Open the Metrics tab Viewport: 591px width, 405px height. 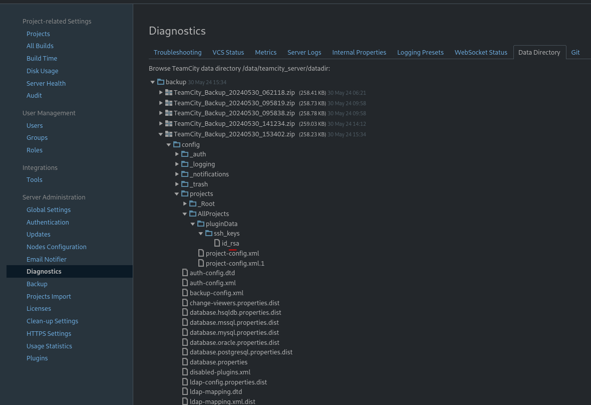point(266,53)
